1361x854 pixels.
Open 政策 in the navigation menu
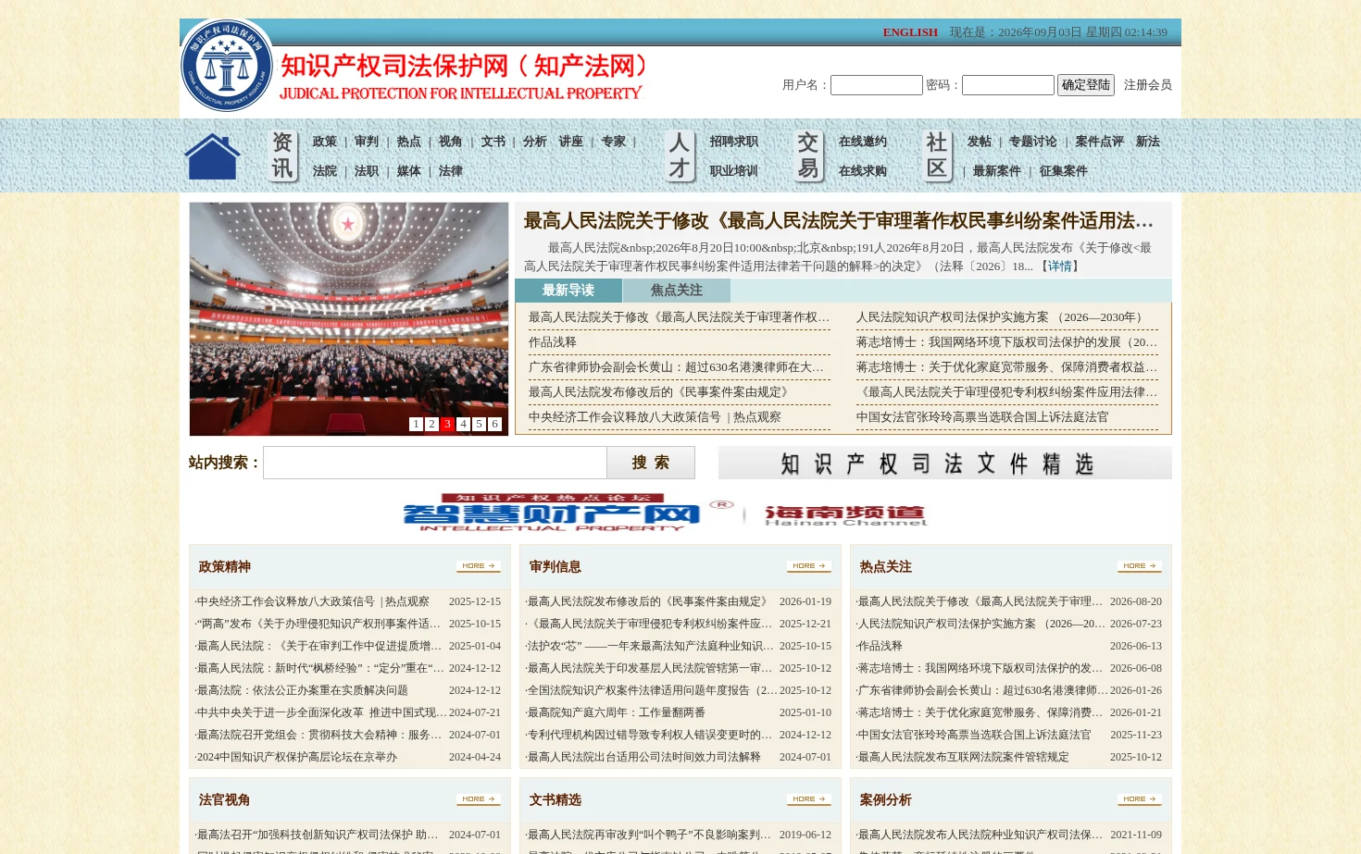[x=325, y=142]
